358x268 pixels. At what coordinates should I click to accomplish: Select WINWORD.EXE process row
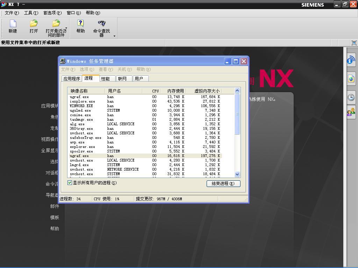click(145, 106)
